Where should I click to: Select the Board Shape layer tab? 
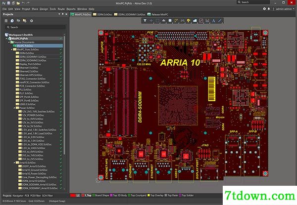101,196
